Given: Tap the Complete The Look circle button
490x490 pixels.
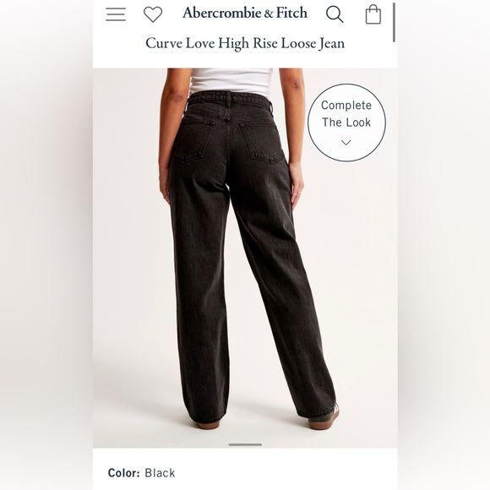Looking at the screenshot, I should (x=346, y=122).
